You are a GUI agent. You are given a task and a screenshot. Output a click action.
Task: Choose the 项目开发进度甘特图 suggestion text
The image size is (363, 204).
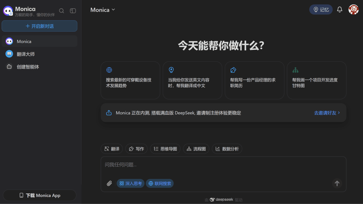click(315, 83)
